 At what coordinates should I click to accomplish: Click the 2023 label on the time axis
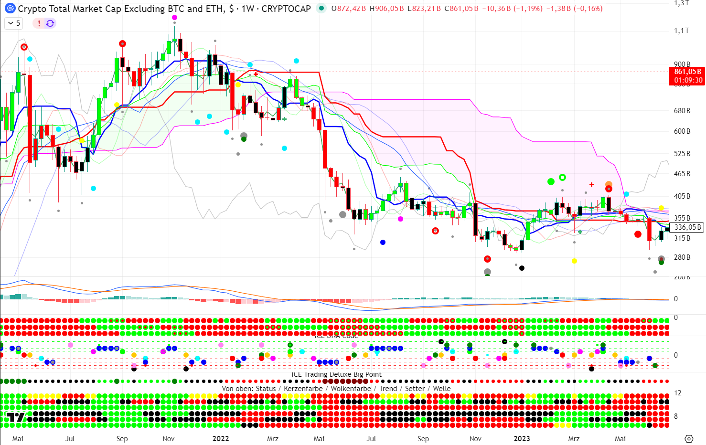522,438
